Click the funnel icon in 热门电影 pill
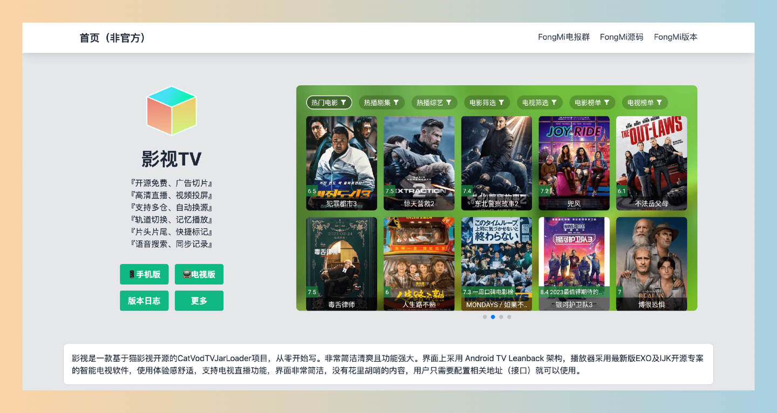The width and height of the screenshot is (777, 413). [343, 102]
